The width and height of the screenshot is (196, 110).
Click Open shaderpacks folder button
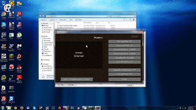coord(77,79)
